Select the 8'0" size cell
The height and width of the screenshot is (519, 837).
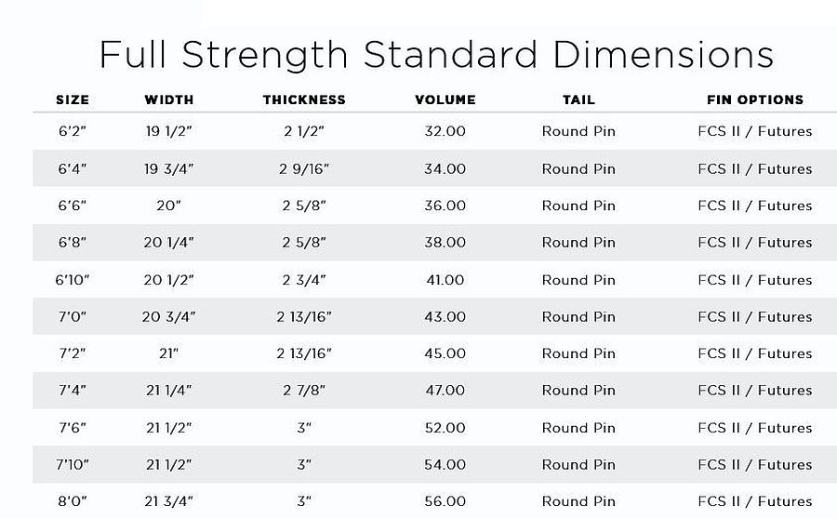coord(73,501)
